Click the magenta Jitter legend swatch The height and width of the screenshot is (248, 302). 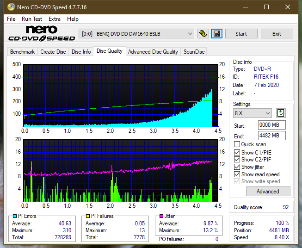161,216
